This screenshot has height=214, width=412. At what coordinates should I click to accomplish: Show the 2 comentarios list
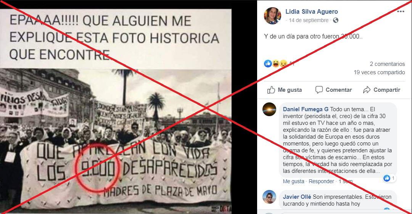(387, 64)
